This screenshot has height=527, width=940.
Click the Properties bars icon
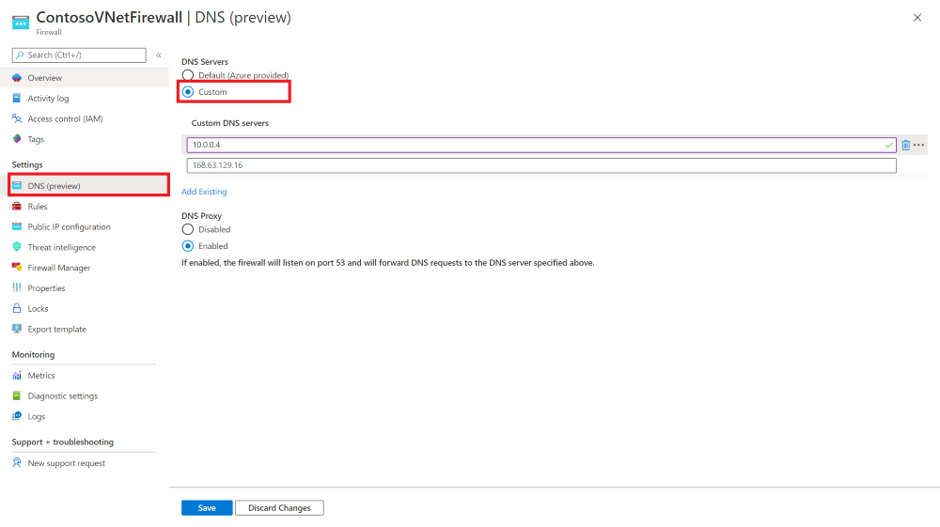click(x=17, y=287)
